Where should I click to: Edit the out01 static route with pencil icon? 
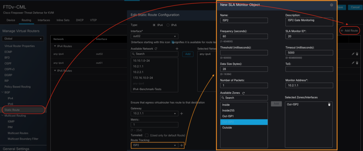coord(353,63)
